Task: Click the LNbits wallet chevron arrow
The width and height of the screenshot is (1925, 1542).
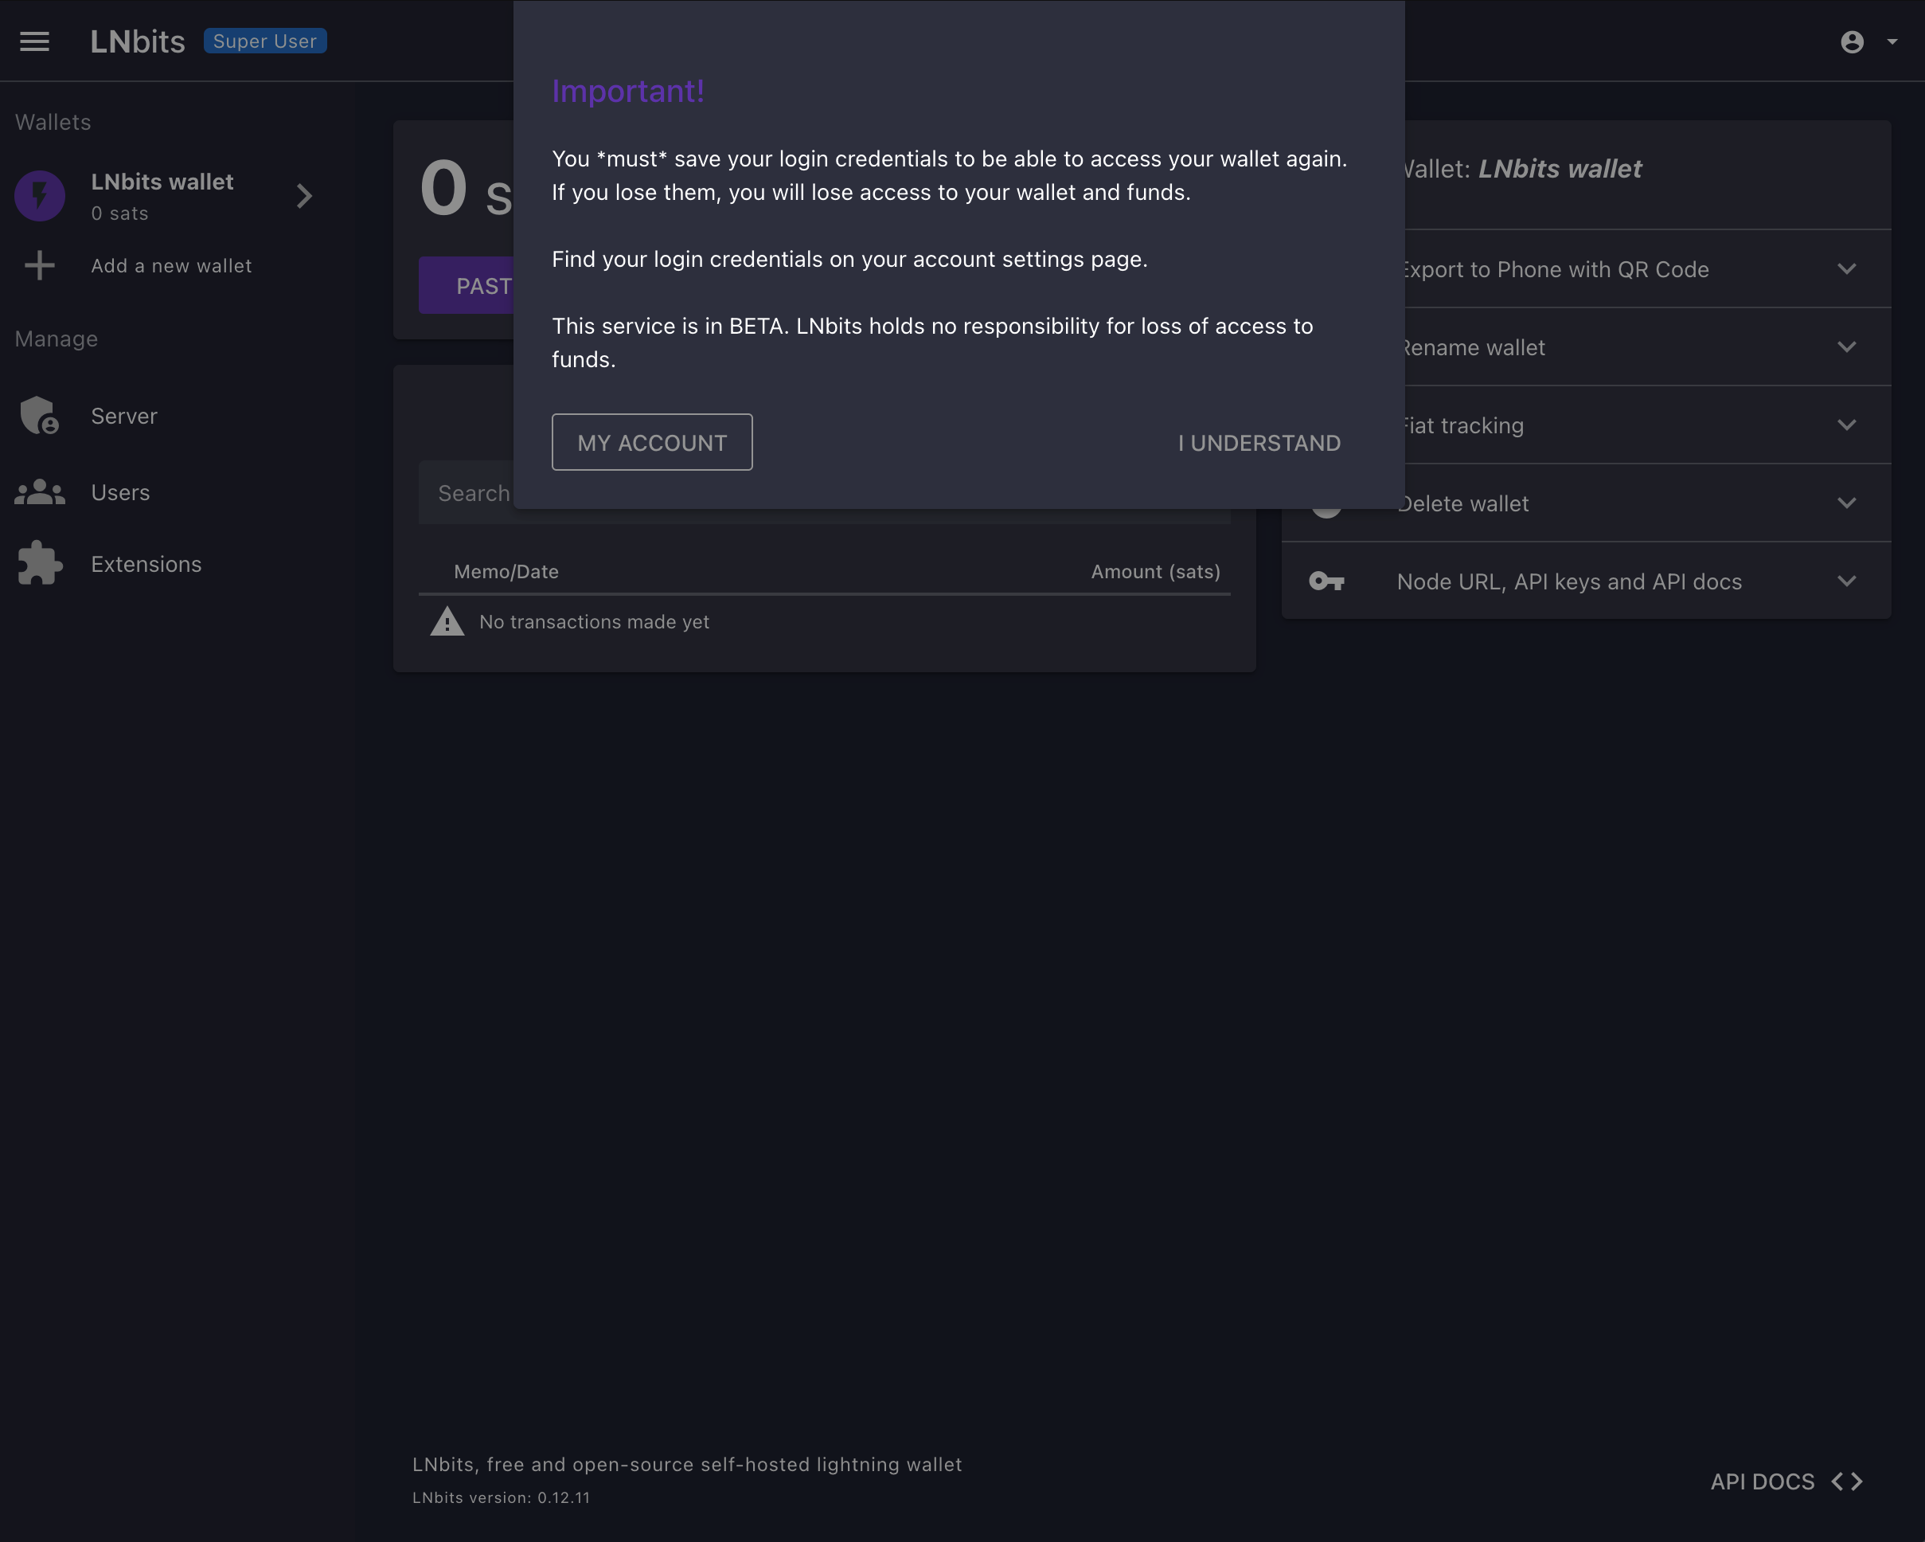Action: [x=304, y=196]
